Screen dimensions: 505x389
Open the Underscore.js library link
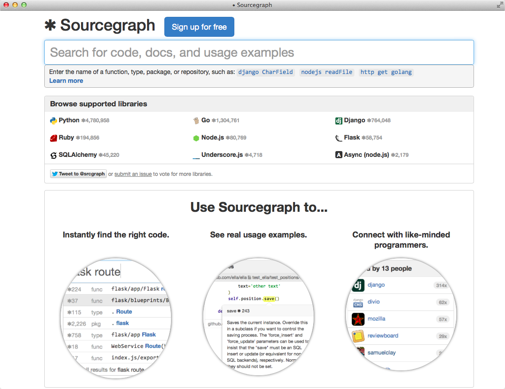(x=222, y=155)
